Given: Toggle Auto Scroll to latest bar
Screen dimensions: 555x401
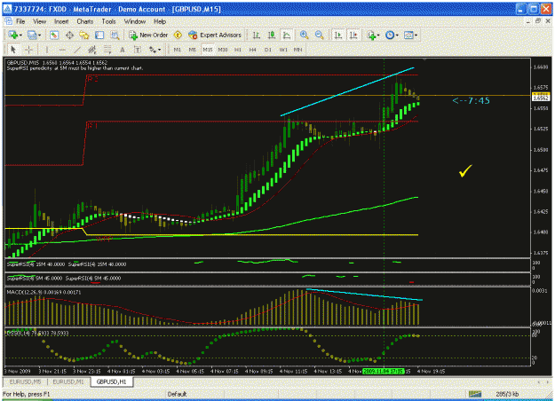Looking at the screenshot, I should pos(338,35).
